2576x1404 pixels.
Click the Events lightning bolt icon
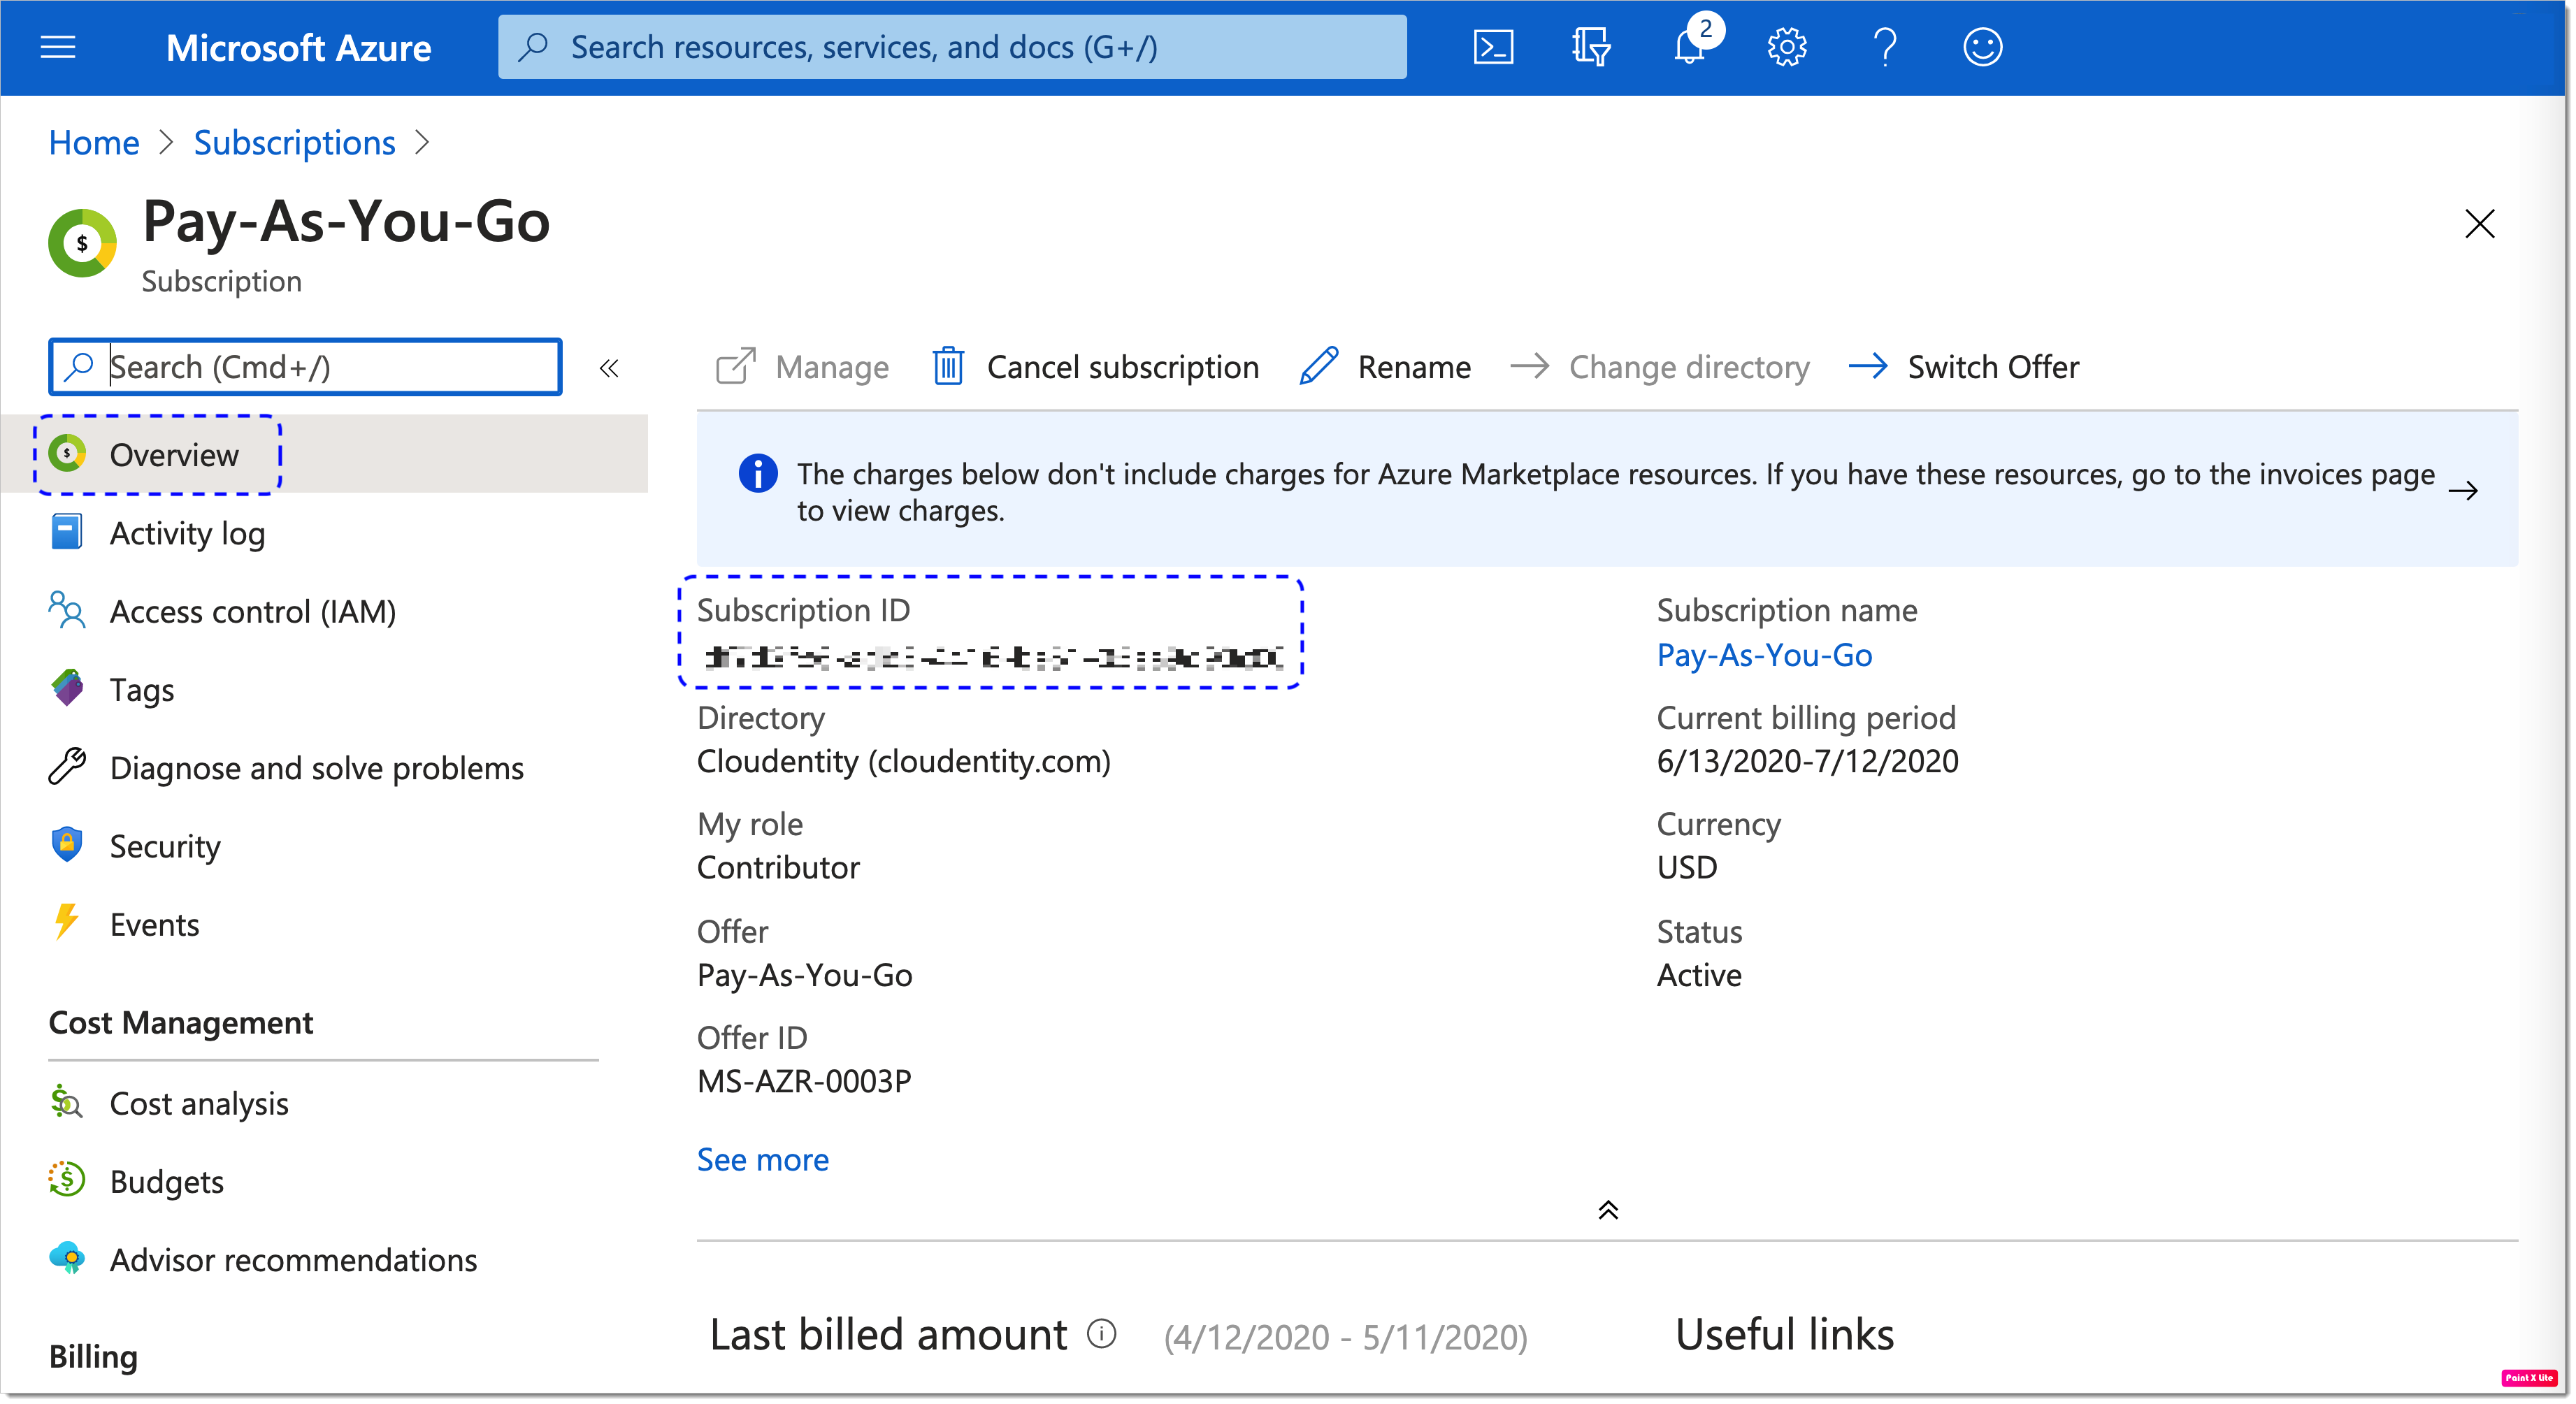66,922
